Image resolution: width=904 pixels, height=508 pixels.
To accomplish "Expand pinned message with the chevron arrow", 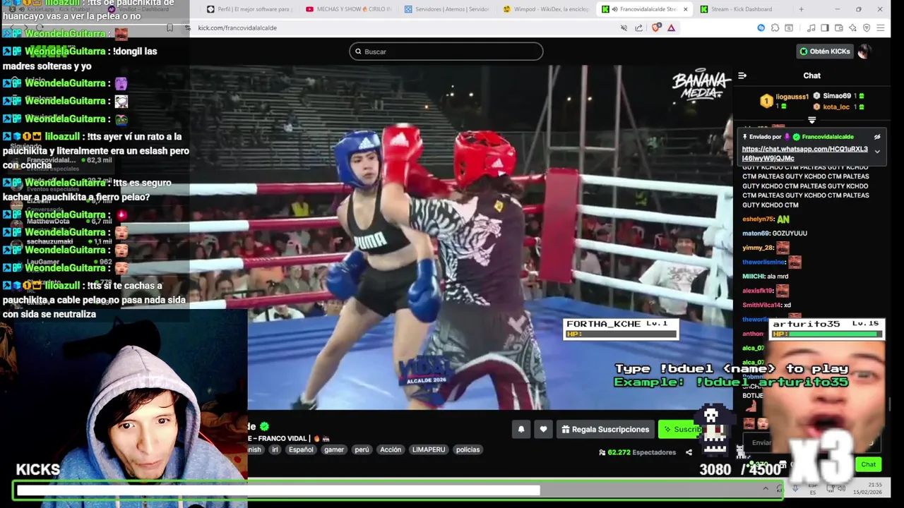I will coord(877,152).
